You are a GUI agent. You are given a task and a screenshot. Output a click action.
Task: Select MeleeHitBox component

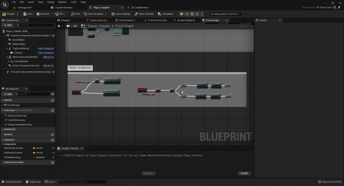tap(19, 44)
